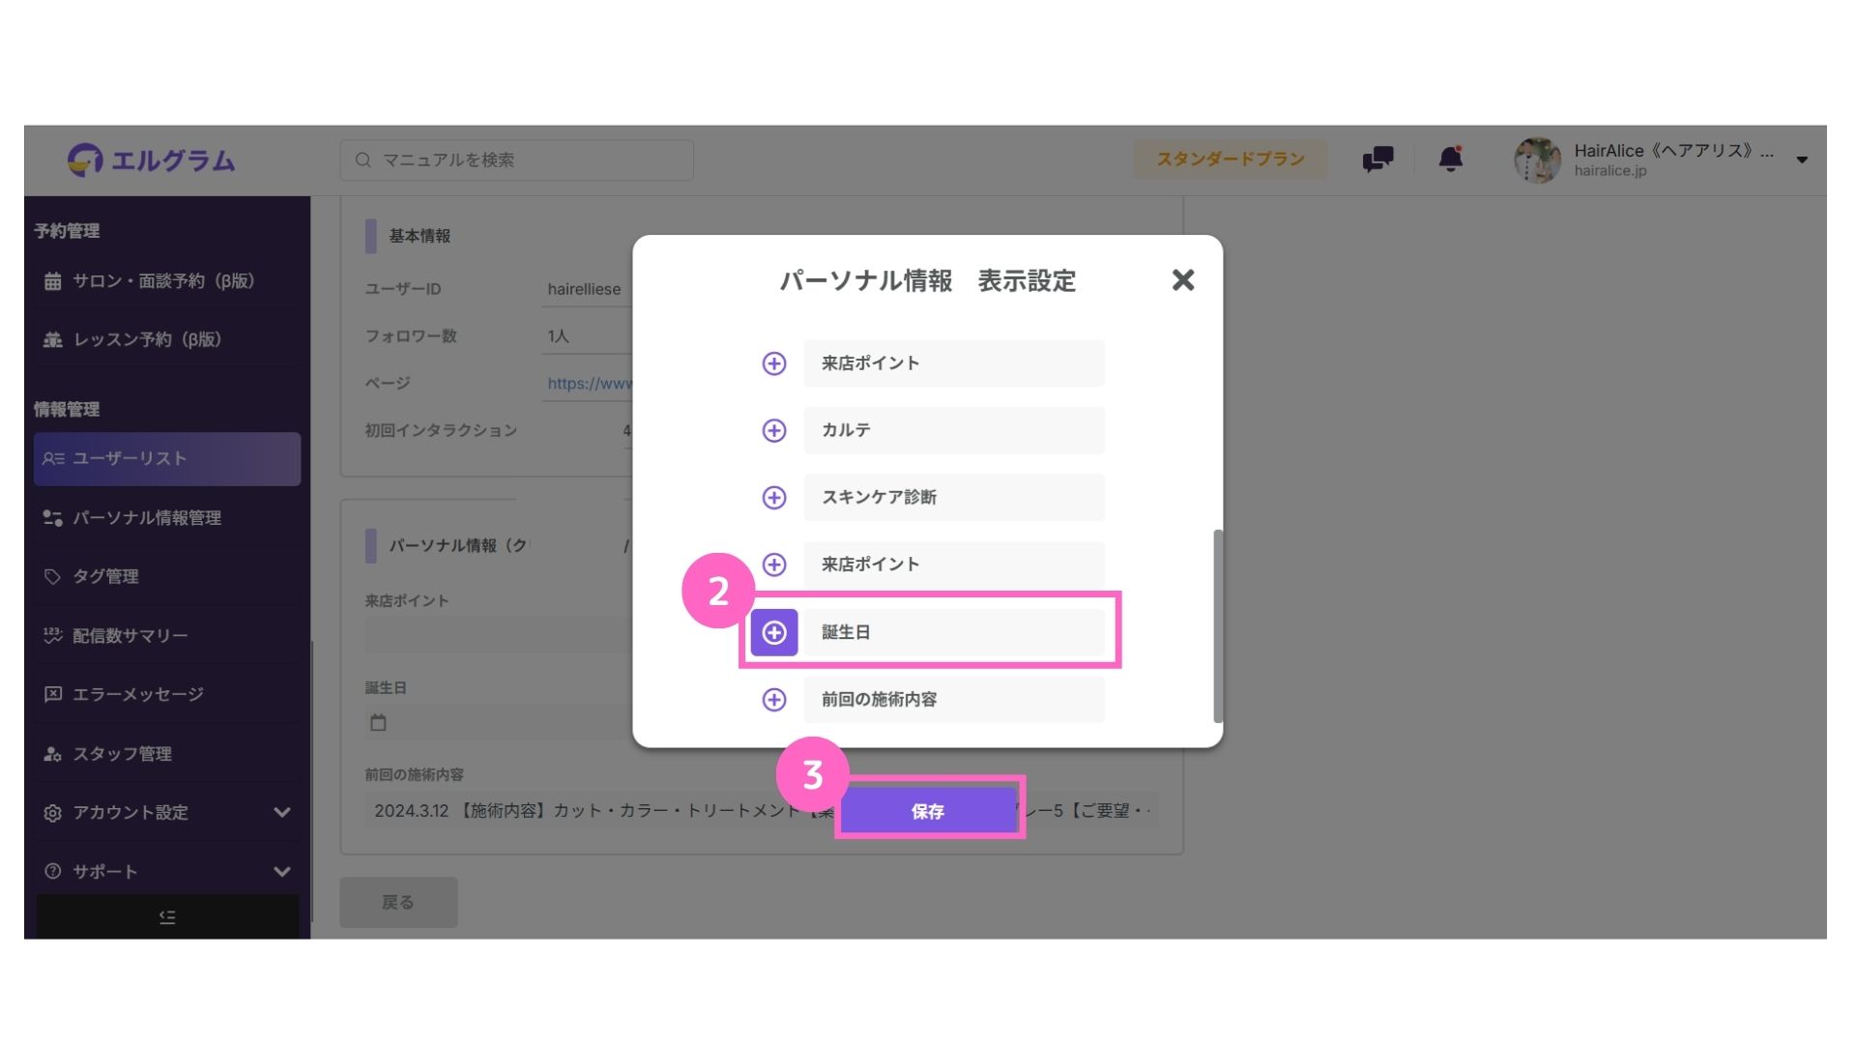Expand the アカウント設定 sidebar section
Viewport: 1856px width, 1044px height.
coord(281,812)
